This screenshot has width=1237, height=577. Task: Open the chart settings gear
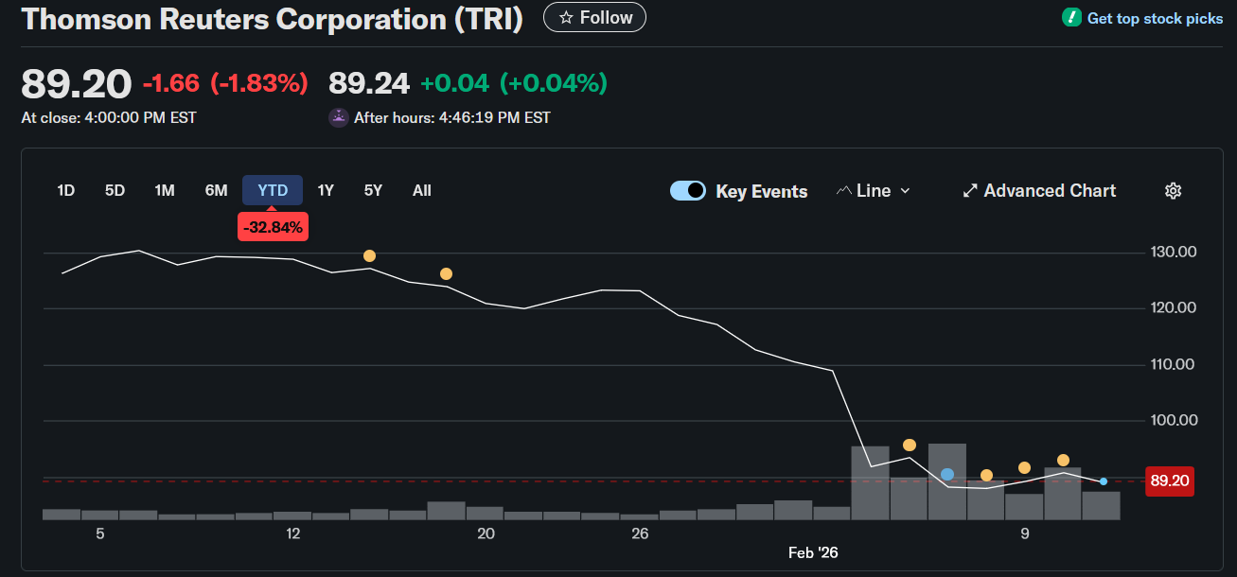tap(1173, 190)
